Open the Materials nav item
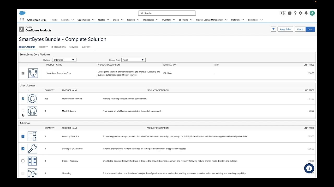Viewport: 334px width, 187px height. pos(235,20)
